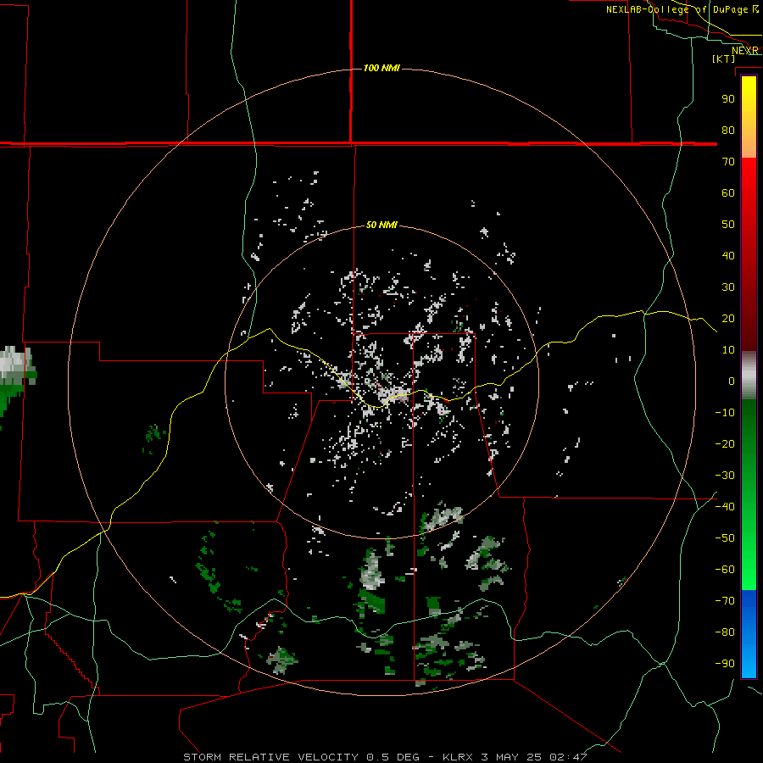Image resolution: width=763 pixels, height=763 pixels.
Task: Click the positive 80 scale label
Action: [728, 130]
